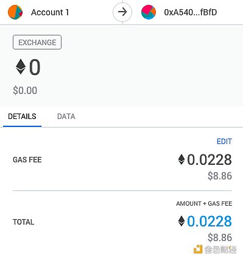The height and width of the screenshot is (260, 243).
Task: Click the GAS FEE label
Action: [x=27, y=160]
